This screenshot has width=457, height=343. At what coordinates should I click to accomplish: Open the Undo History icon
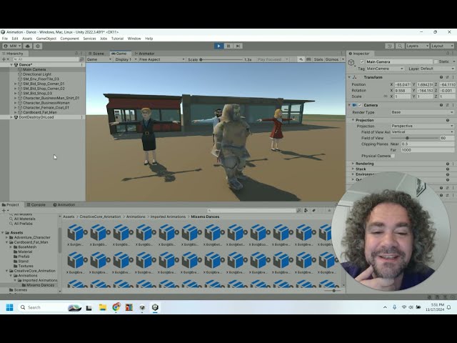point(390,46)
